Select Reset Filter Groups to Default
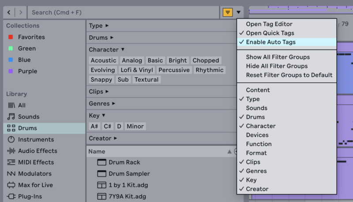The height and width of the screenshot is (202, 353). [289, 75]
